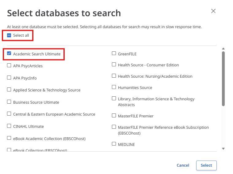Click the Cancel link
The image size is (233, 174).
183,165
